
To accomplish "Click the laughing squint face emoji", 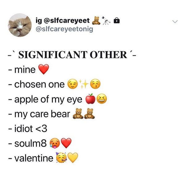I will pos(102,99).
